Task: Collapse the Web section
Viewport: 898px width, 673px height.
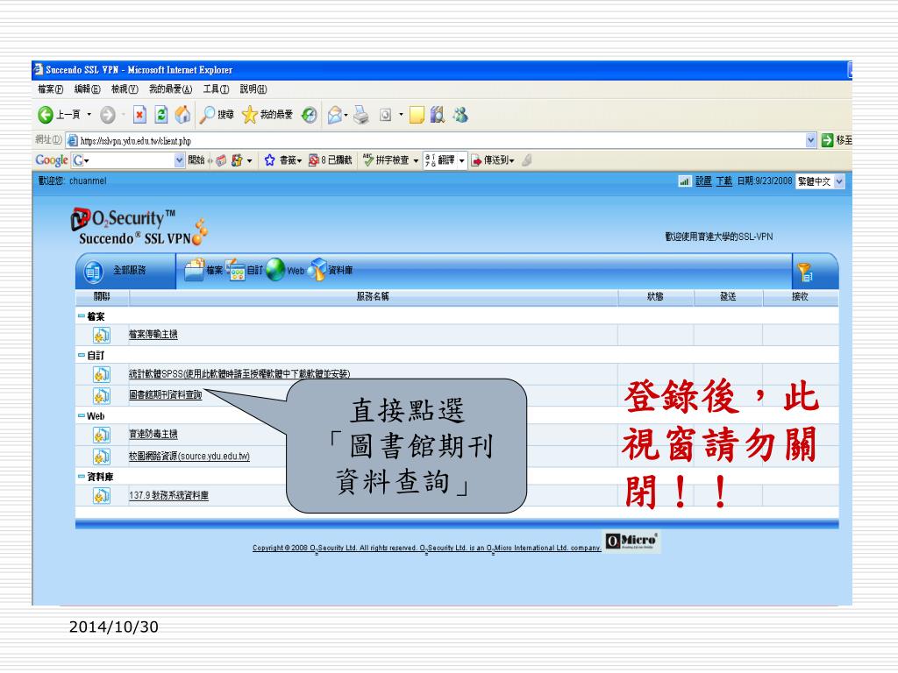Action: (82, 415)
